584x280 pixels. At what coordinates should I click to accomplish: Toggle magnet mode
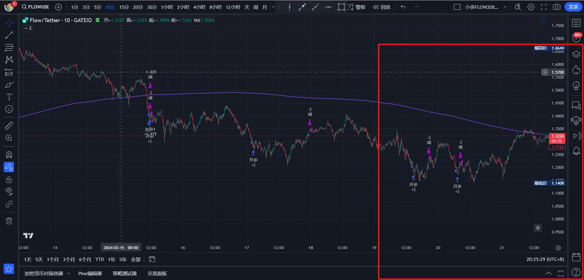[x=9, y=155]
